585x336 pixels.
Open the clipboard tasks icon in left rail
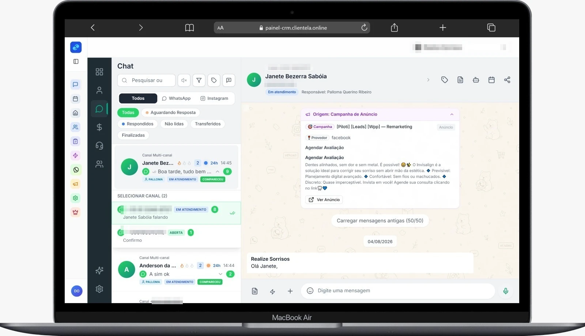[x=75, y=141]
